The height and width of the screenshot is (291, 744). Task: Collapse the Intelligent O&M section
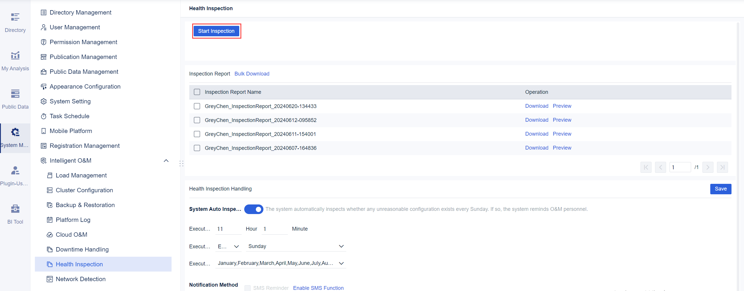coord(166,161)
